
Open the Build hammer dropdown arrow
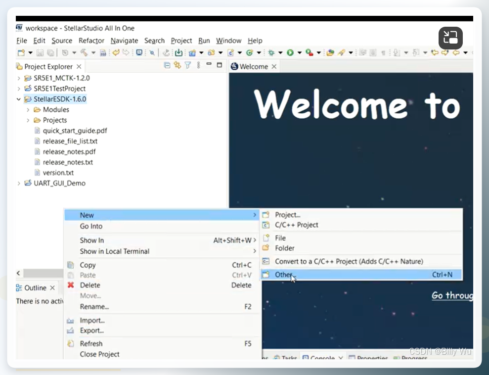click(93, 53)
